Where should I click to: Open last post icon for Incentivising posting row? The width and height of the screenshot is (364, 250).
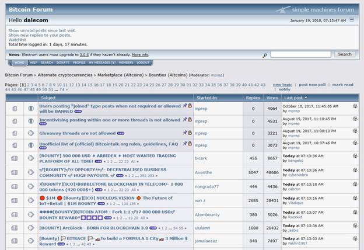[355, 119]
